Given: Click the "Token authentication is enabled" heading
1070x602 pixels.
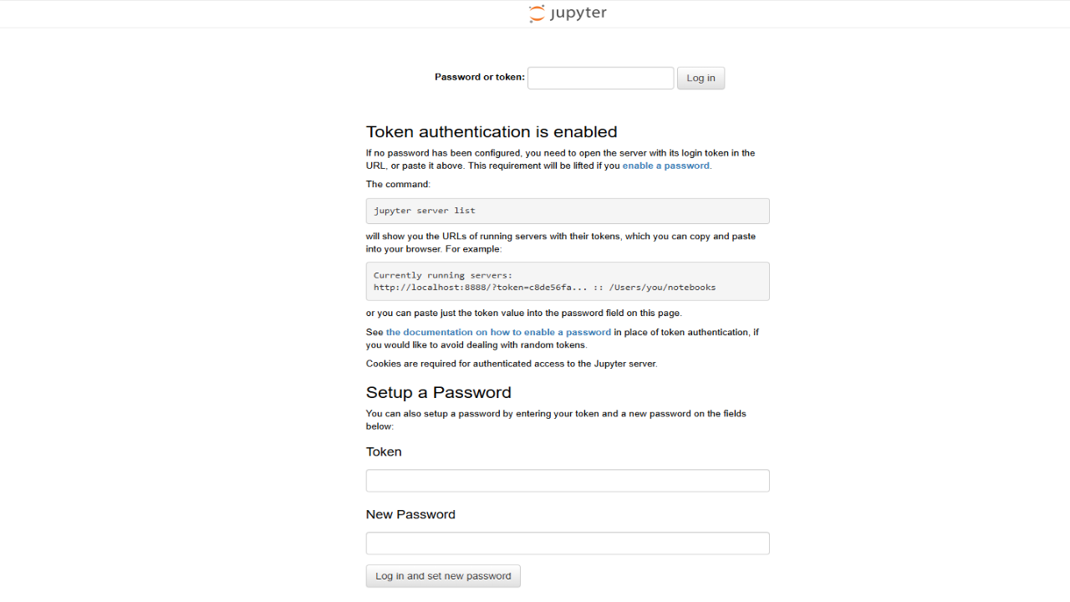Looking at the screenshot, I should (492, 132).
